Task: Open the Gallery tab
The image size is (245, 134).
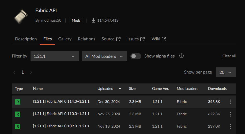Action: click(65, 39)
